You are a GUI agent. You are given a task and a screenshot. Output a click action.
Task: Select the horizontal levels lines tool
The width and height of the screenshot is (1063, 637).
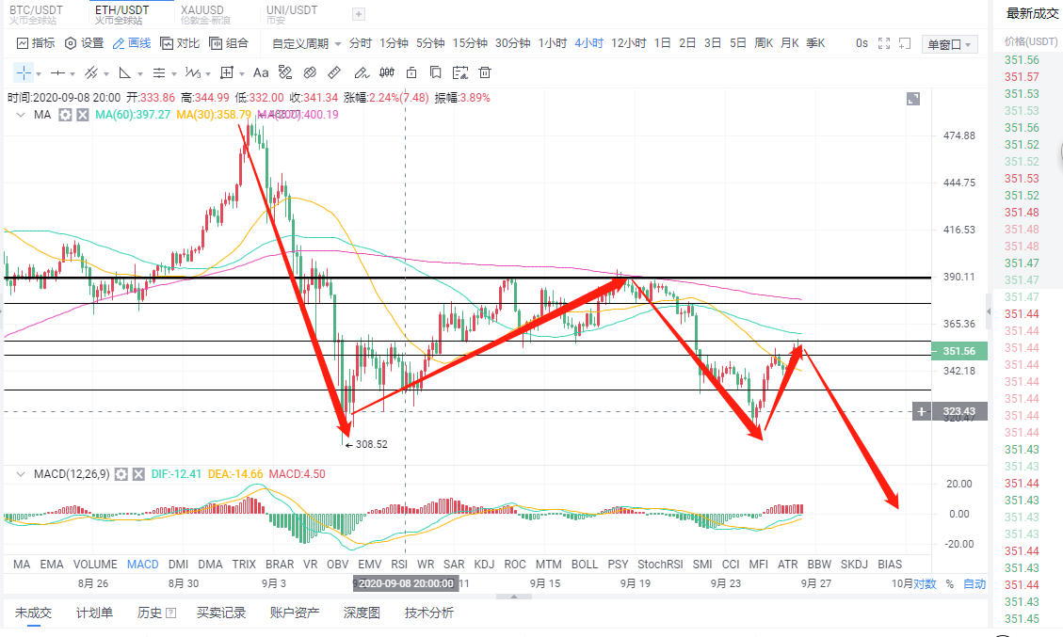(158, 72)
